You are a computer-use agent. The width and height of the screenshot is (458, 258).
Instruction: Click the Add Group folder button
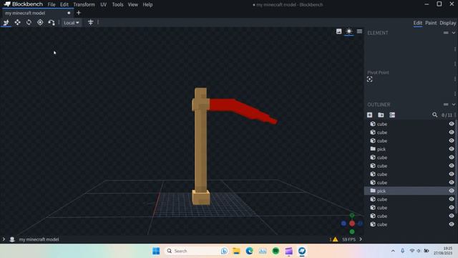tap(381, 115)
